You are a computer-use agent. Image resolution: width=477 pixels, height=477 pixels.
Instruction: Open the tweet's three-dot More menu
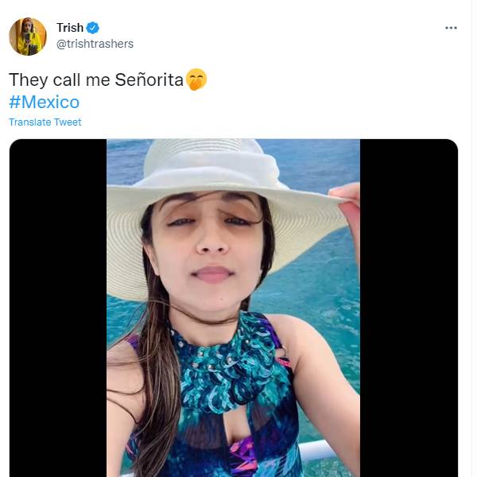point(451,28)
